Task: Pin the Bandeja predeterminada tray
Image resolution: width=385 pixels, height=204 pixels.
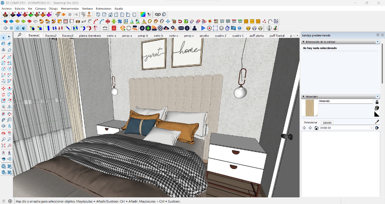Action: click(x=378, y=35)
